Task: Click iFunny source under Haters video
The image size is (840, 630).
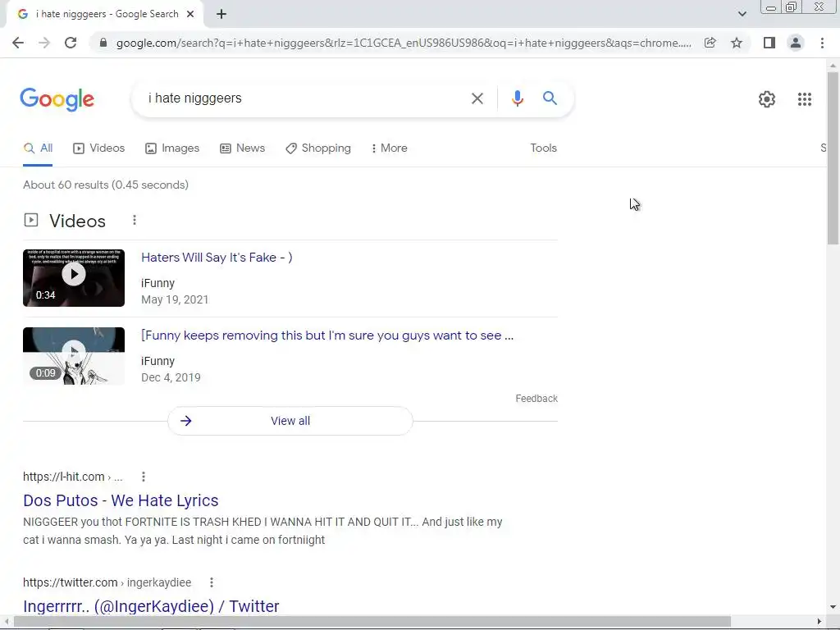Action: click(x=158, y=283)
